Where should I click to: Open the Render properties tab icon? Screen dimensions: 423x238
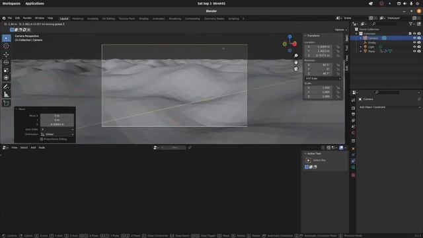(353, 108)
